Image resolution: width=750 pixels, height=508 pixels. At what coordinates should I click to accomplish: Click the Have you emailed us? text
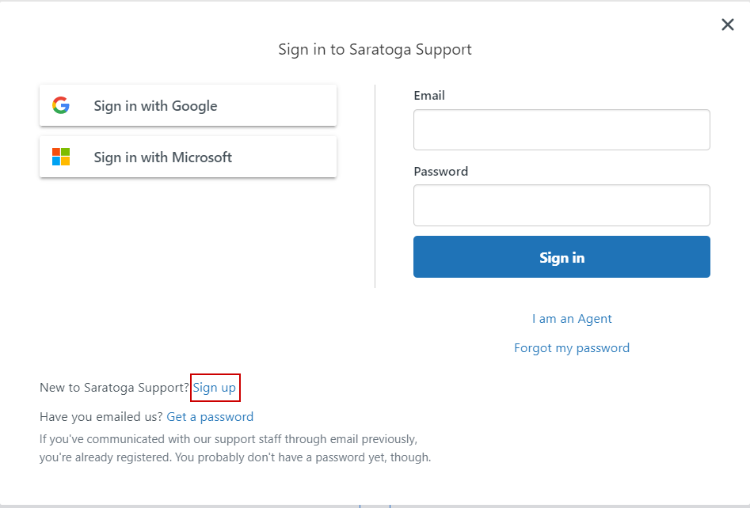click(x=101, y=417)
